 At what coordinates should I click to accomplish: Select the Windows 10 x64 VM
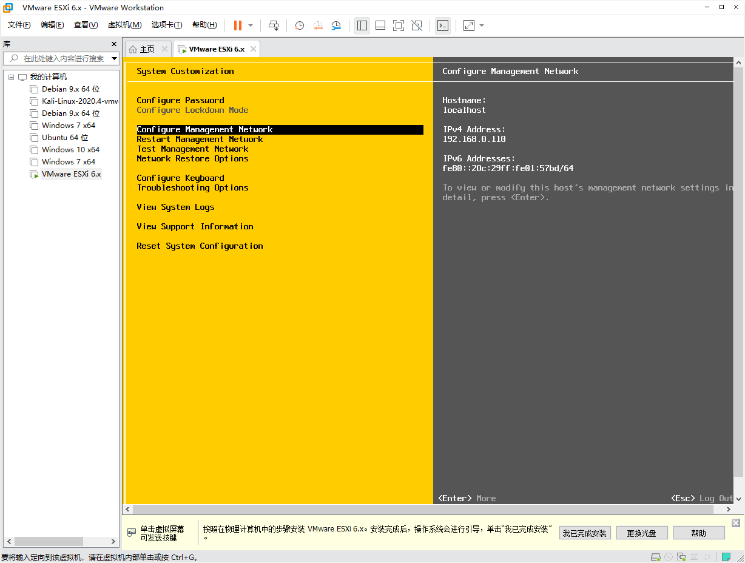70,150
